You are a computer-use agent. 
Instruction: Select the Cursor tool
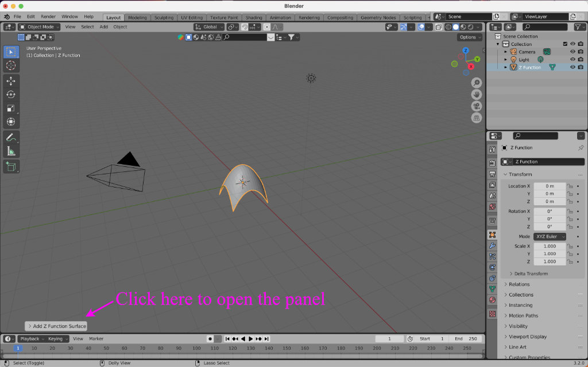pos(11,65)
